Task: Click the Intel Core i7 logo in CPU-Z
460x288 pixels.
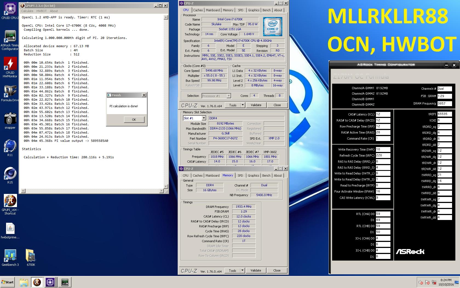Action: point(272,27)
